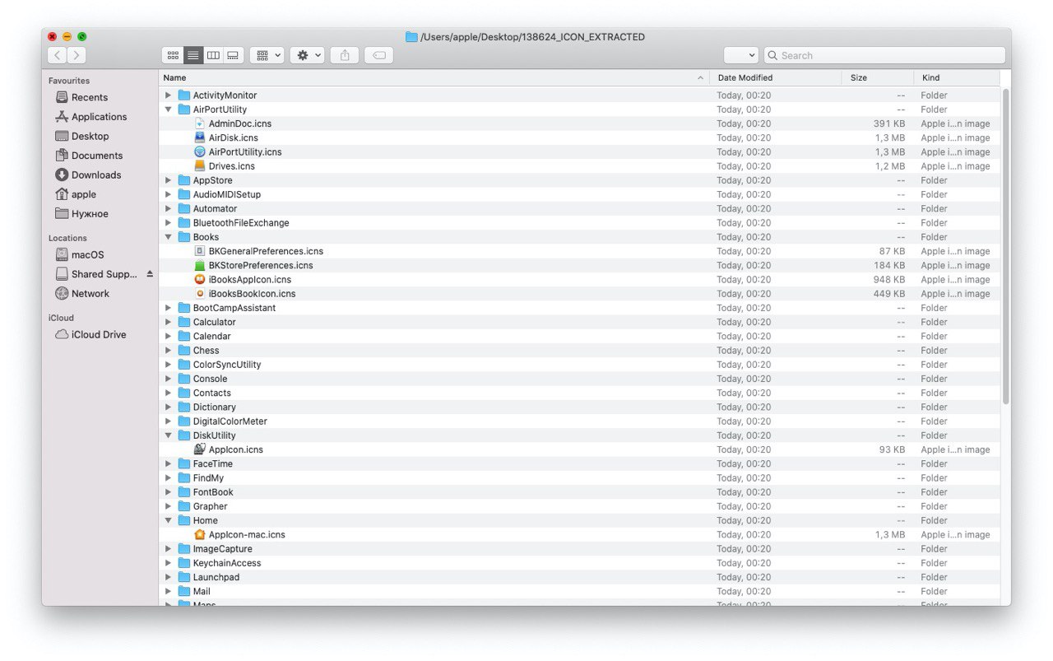
Task: Sort by the Kind column header
Action: pyautogui.click(x=957, y=77)
